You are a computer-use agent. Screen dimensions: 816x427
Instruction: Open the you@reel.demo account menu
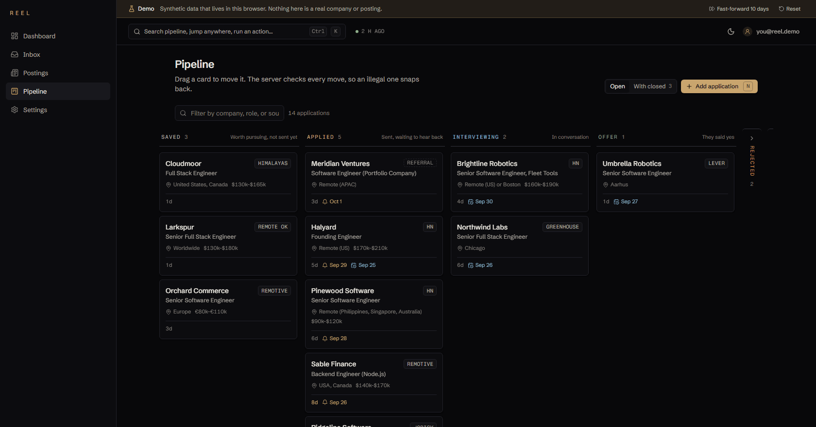772,32
